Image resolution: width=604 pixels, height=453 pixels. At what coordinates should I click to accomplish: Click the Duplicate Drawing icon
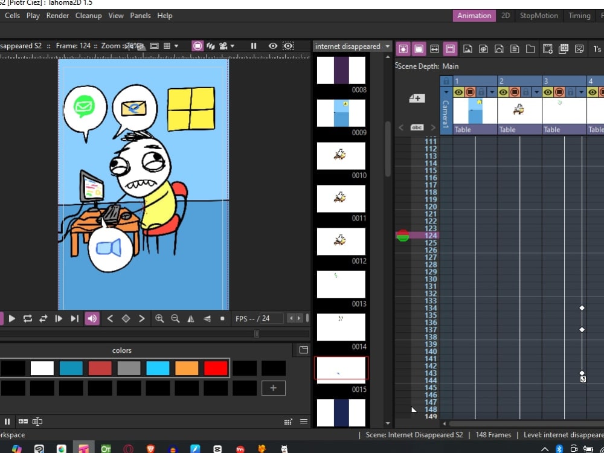pyautogui.click(x=564, y=49)
